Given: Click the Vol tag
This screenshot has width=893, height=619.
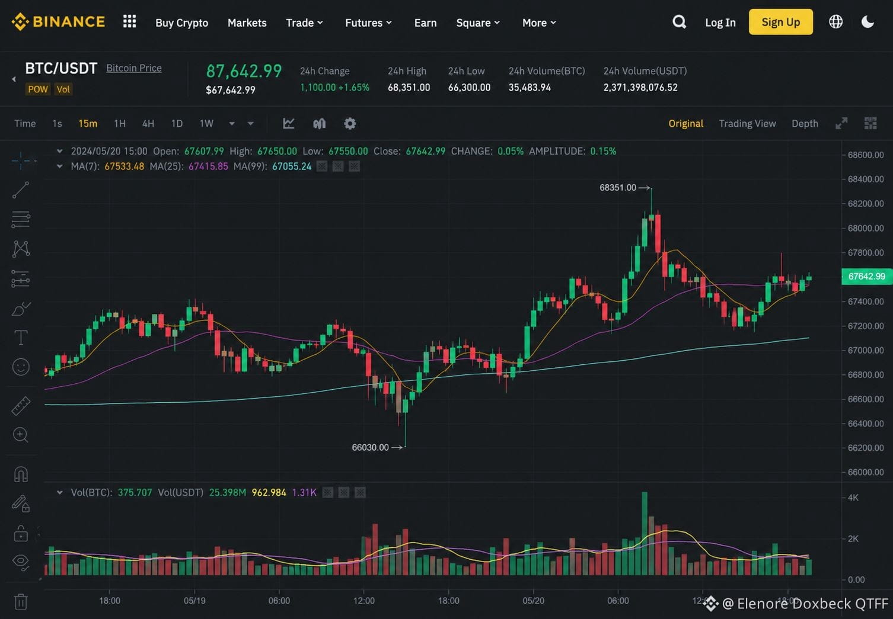Looking at the screenshot, I should (63, 89).
